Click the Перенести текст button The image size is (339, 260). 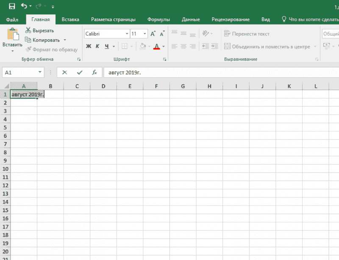coord(246,33)
